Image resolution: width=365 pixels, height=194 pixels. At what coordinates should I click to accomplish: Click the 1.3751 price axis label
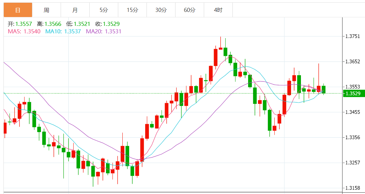(352, 36)
